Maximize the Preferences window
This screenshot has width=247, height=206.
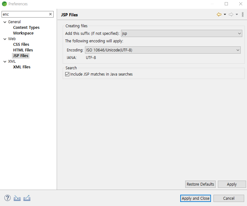226,4
